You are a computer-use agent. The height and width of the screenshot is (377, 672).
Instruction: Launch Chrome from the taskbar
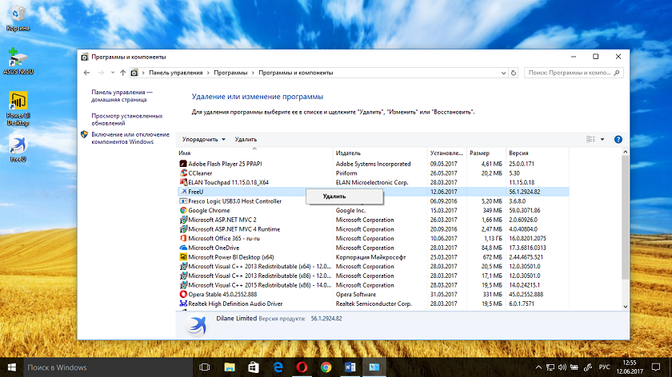tap(326, 367)
